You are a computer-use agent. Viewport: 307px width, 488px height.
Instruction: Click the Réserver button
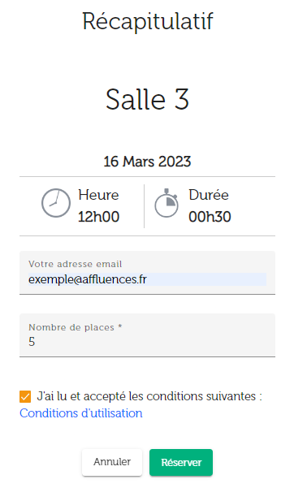coord(181,462)
